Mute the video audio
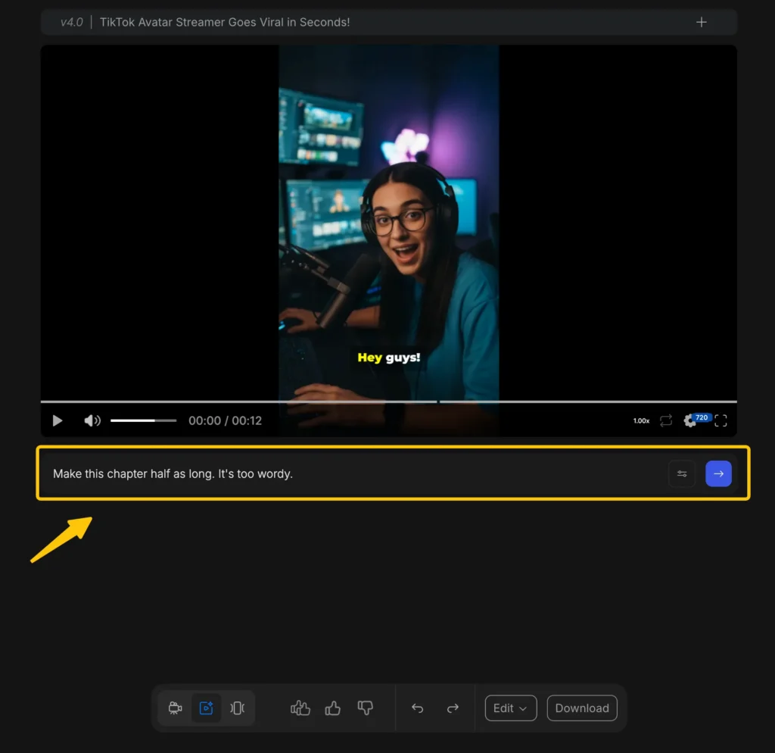Viewport: 775px width, 753px height. click(x=92, y=420)
